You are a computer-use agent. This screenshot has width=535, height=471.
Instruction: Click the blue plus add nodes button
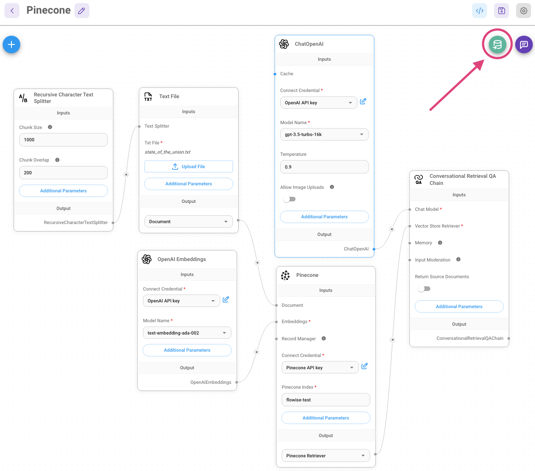click(11, 44)
